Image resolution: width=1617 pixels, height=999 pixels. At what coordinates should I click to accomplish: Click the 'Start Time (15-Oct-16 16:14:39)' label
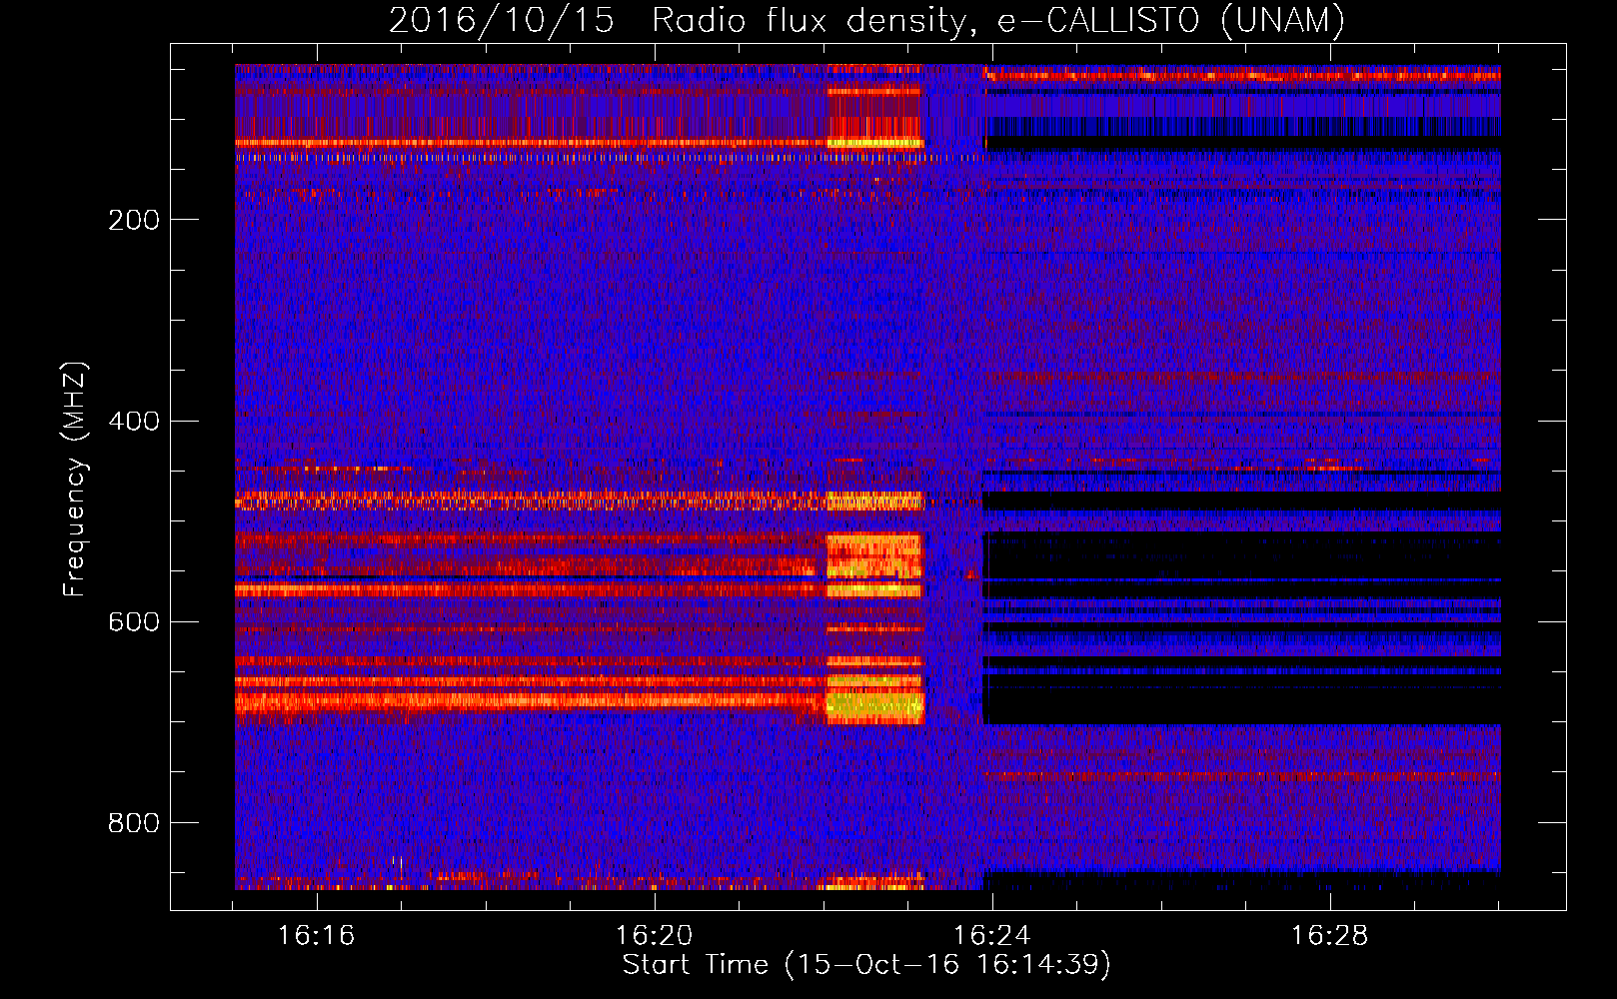[x=866, y=965]
